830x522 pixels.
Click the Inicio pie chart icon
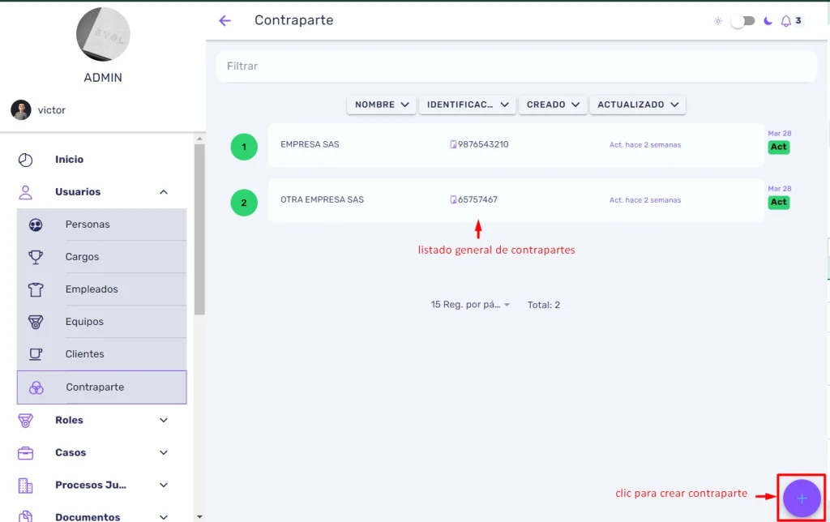pyautogui.click(x=25, y=160)
